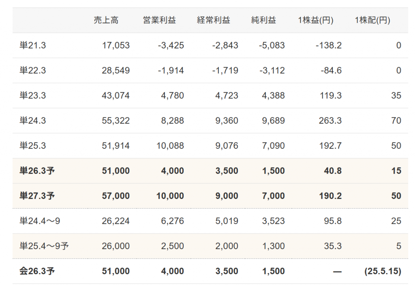Click the 1株配(円) column header
415x286 pixels.
[372, 20]
